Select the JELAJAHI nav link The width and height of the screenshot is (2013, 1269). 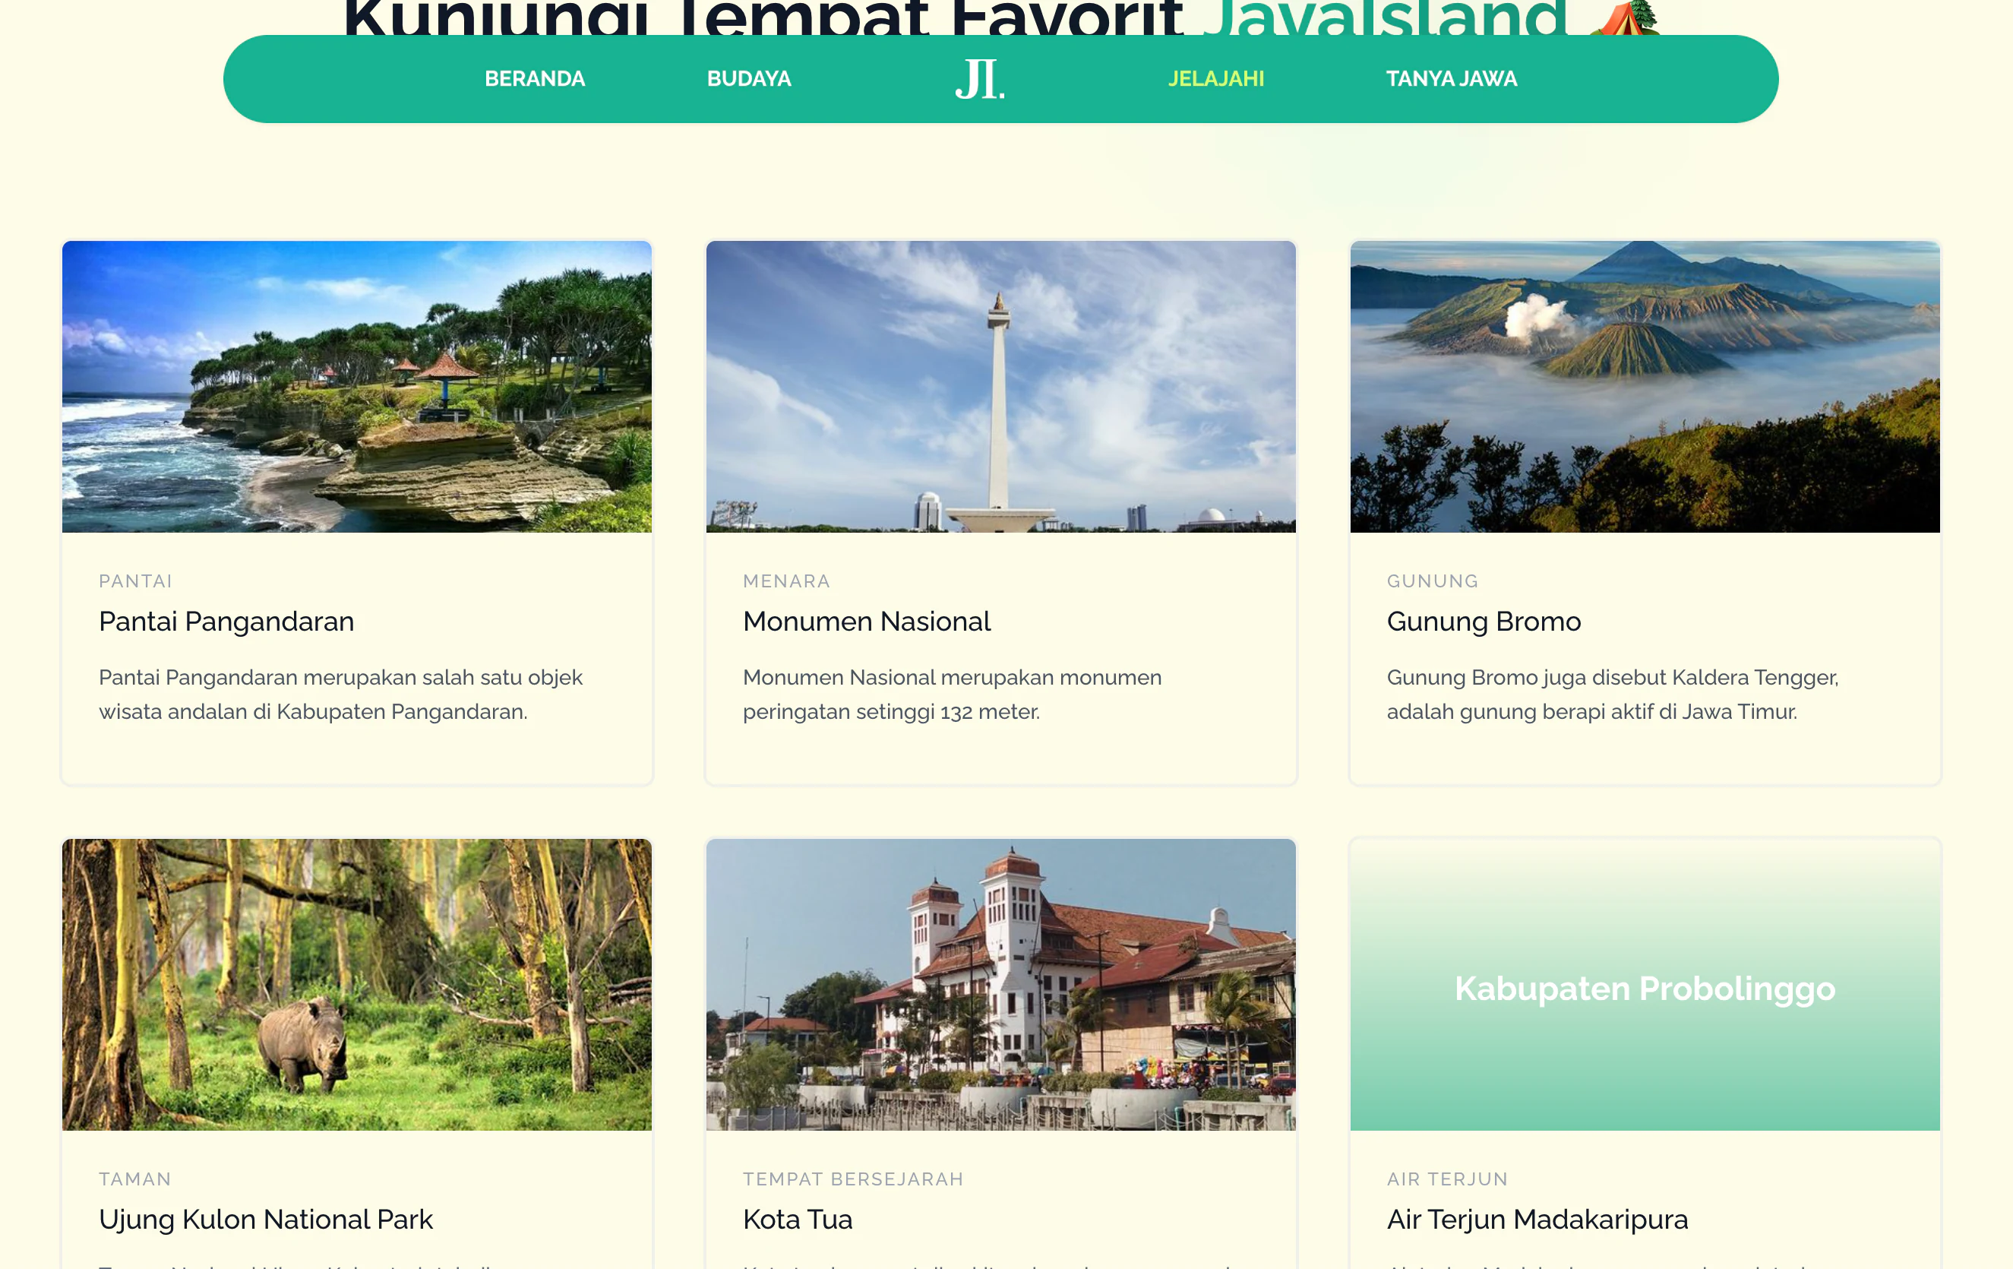[x=1215, y=78]
